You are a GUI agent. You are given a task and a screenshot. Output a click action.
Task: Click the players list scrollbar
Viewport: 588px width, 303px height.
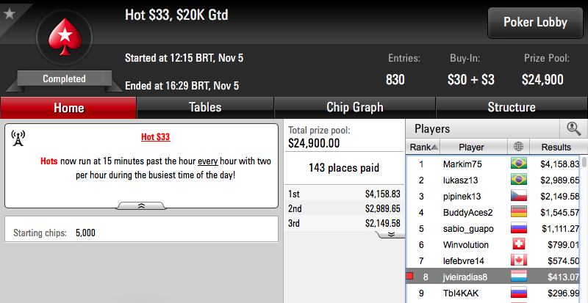584,228
